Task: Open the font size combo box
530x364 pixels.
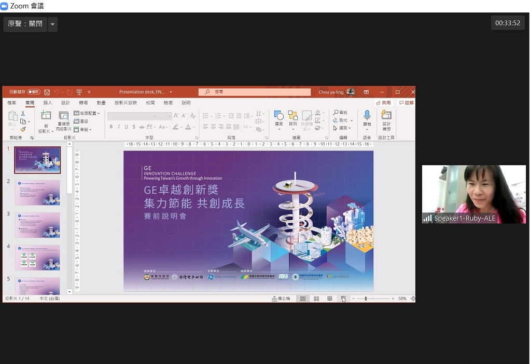Action: 164,116
